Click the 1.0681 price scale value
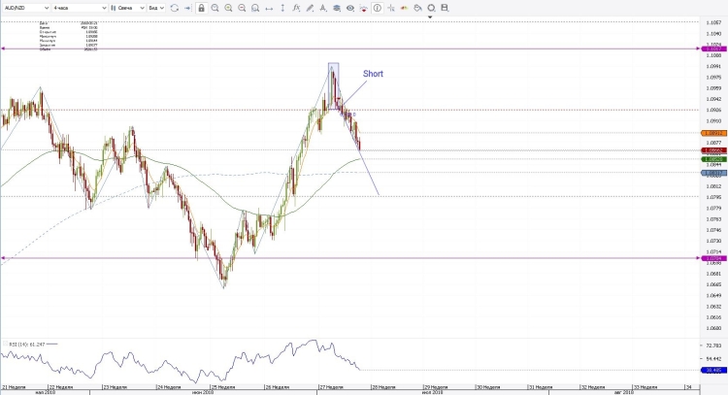728x395 pixels. [713, 274]
